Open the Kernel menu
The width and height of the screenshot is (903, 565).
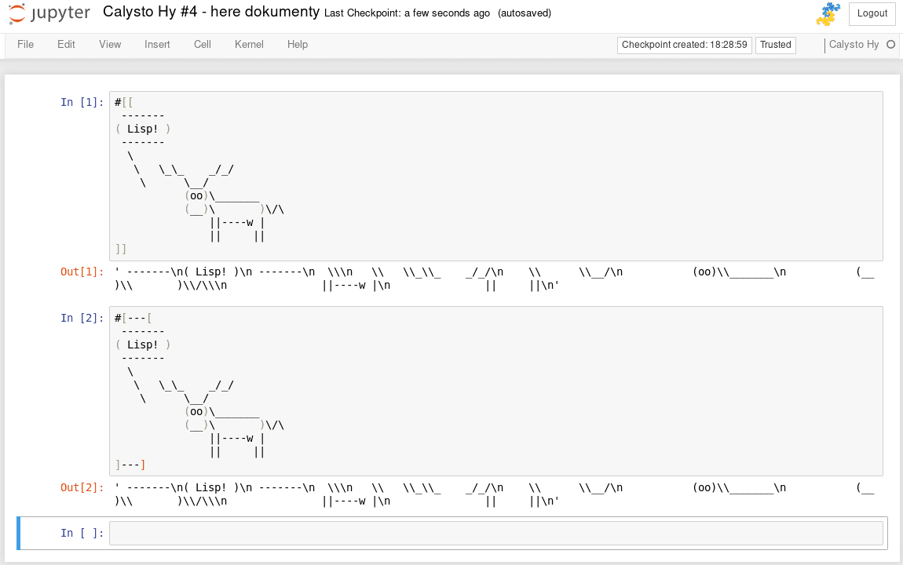coord(250,44)
